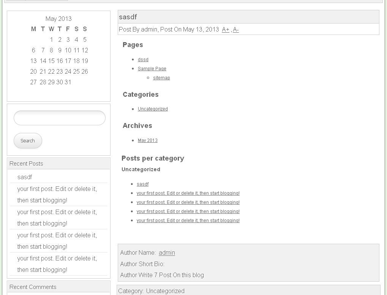Screen dimensions: 387x295
Task: Click the Search button in sidebar
Action: (28, 141)
